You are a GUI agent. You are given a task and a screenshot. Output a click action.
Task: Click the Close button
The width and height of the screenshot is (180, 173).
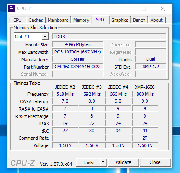click(x=155, y=162)
